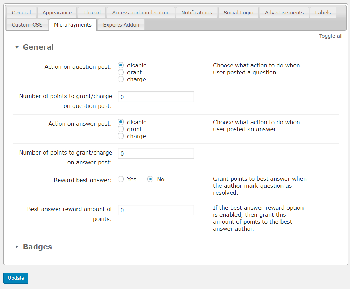Select grant for answer post action
This screenshot has height=289, width=350.
tap(121, 129)
